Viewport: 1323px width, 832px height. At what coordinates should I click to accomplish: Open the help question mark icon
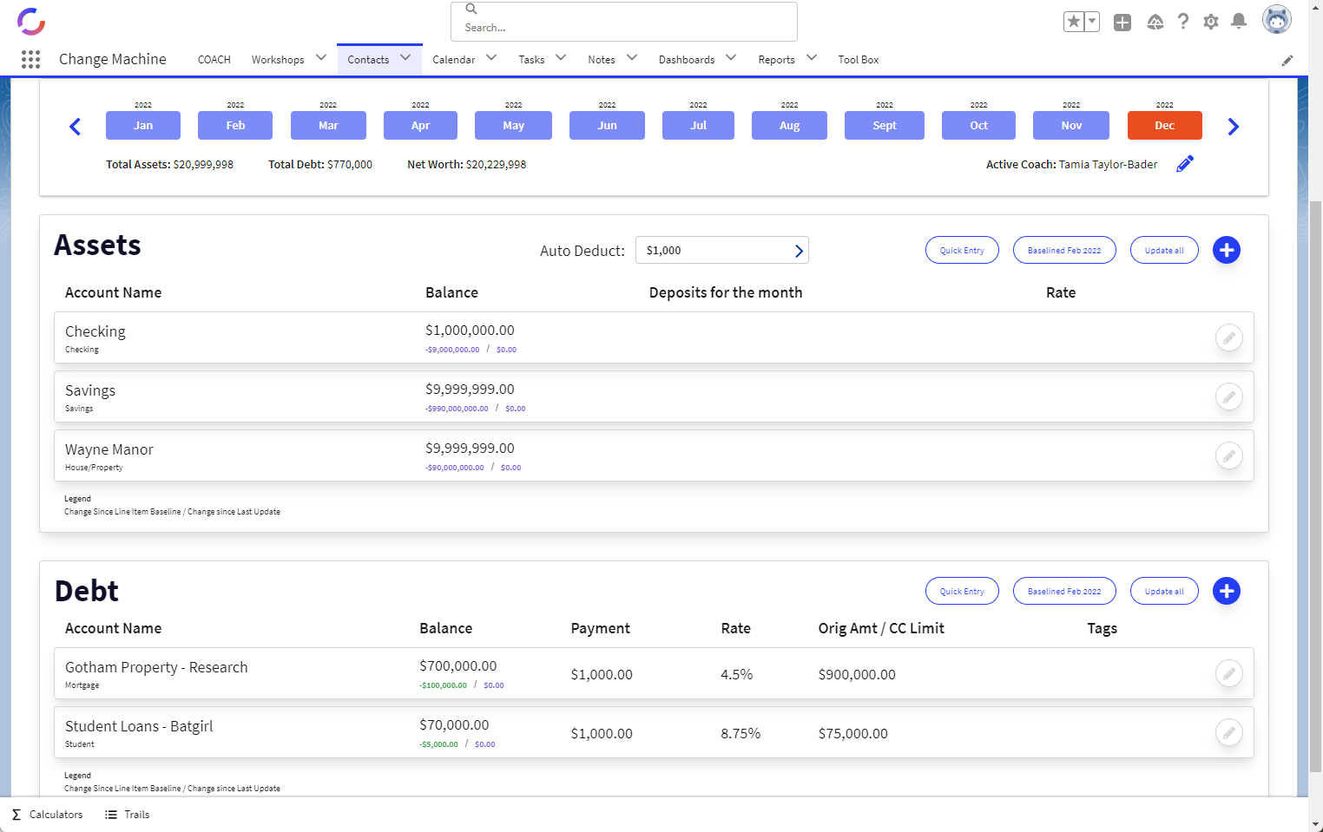(x=1183, y=22)
